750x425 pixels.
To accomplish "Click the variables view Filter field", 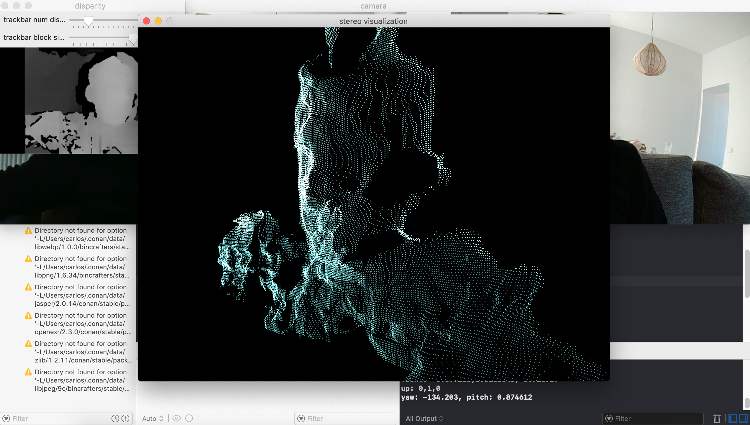I will pyautogui.click(x=345, y=419).
